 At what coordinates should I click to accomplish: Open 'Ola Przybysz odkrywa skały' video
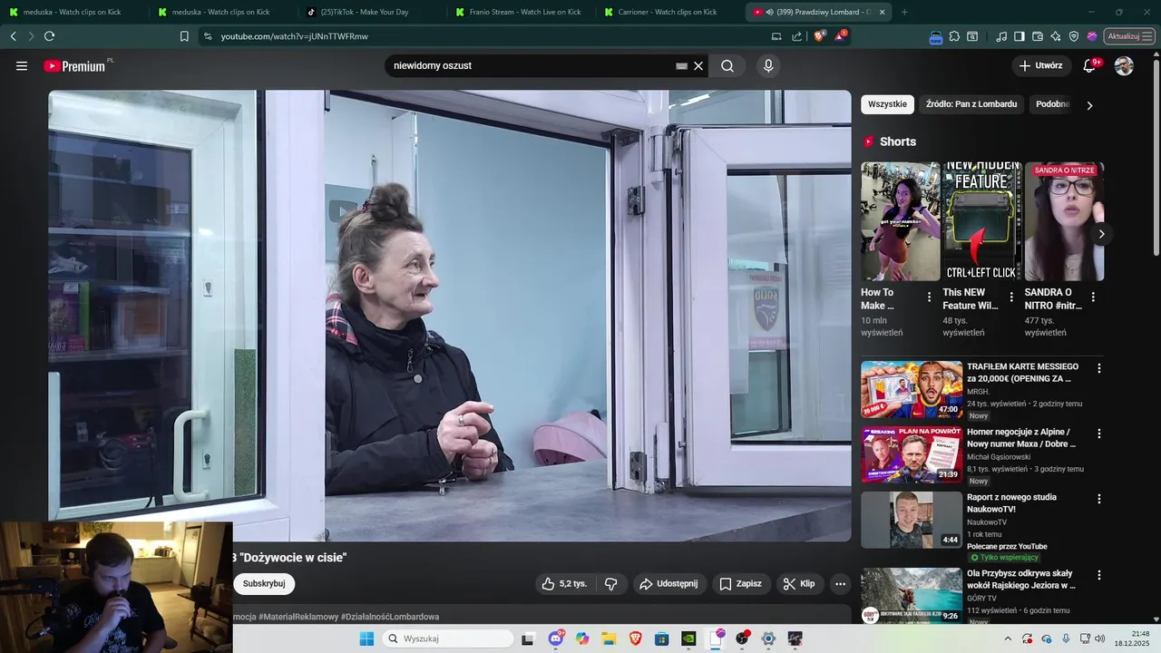(x=1021, y=580)
